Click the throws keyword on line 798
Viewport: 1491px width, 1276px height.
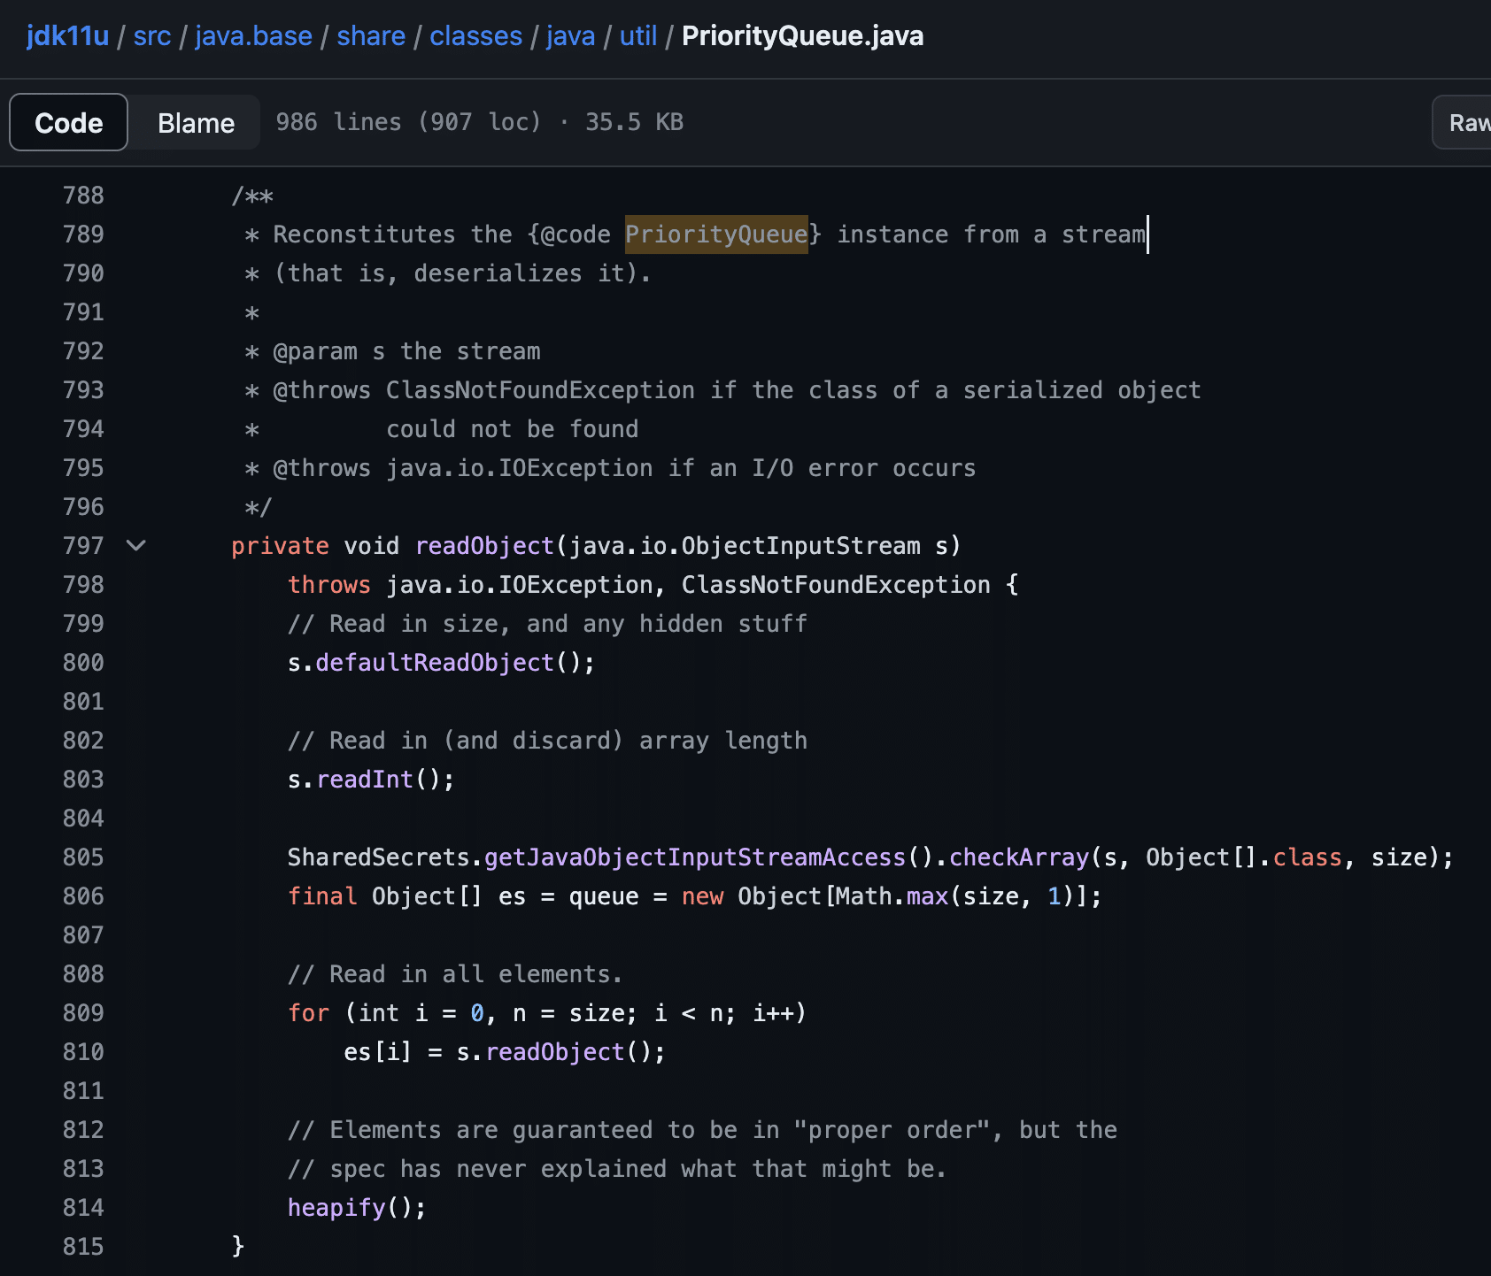(329, 584)
